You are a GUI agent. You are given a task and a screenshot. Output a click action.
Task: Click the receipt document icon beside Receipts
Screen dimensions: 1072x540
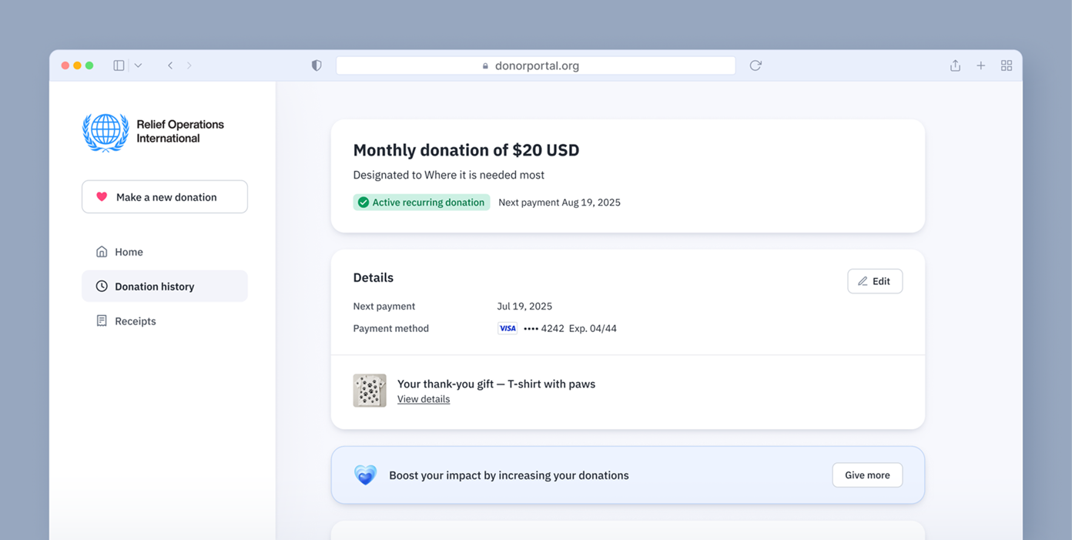[101, 320]
